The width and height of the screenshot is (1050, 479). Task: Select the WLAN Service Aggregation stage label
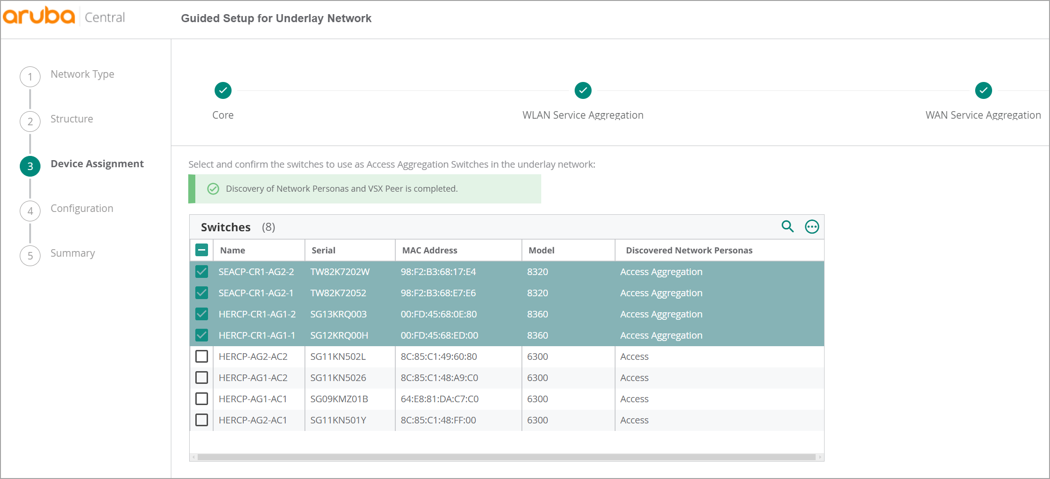pyautogui.click(x=583, y=115)
